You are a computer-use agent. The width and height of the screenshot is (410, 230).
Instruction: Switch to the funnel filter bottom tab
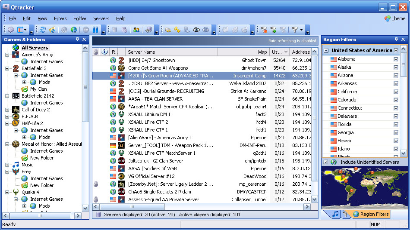point(345,214)
